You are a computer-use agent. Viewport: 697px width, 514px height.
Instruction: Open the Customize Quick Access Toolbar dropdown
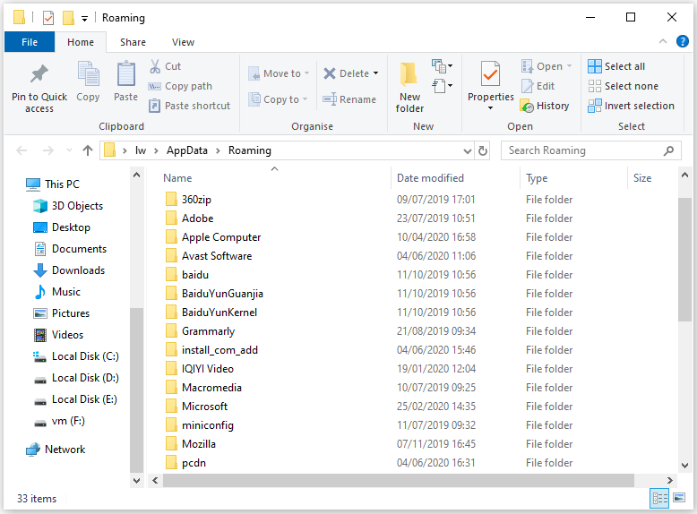(84, 18)
